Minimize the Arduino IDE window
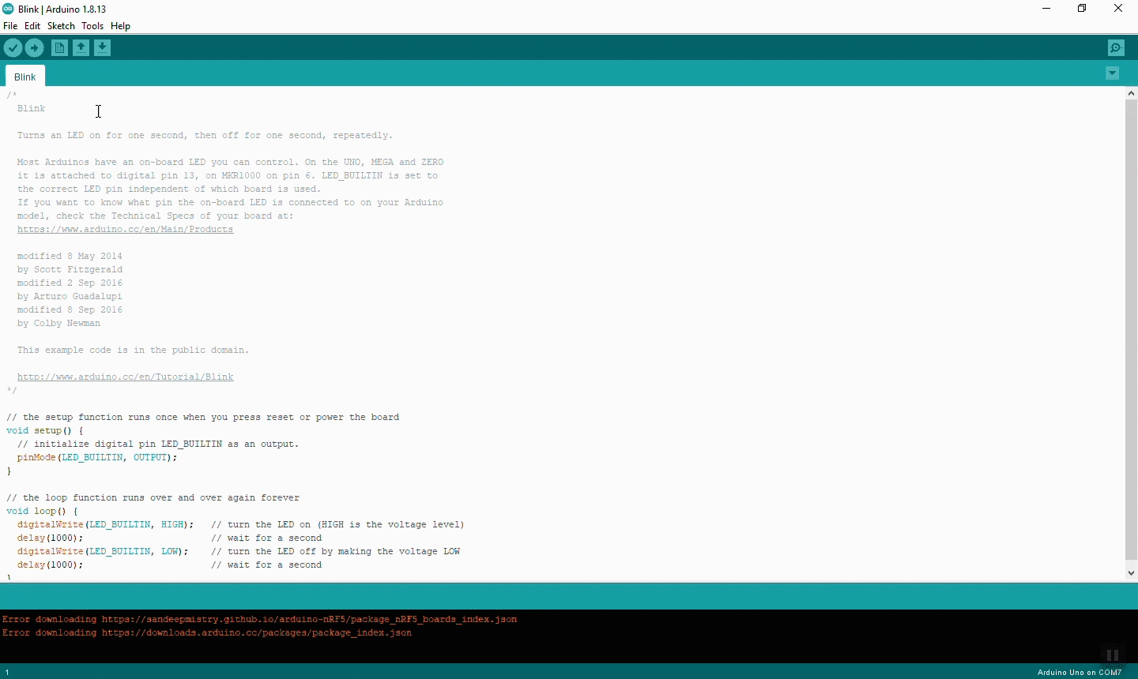1138x679 pixels. [1046, 9]
